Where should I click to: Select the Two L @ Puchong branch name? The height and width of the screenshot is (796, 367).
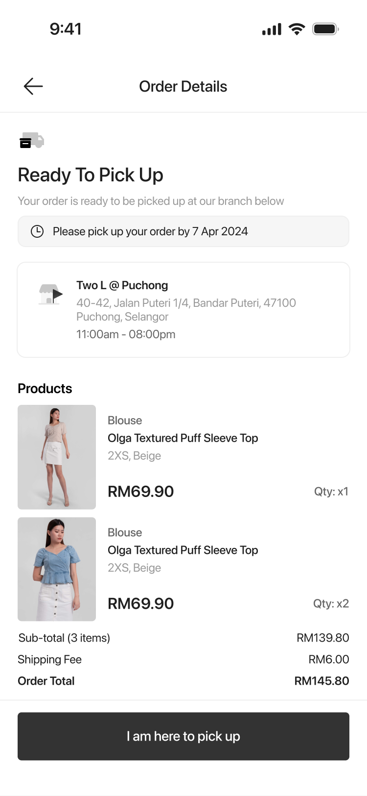(x=122, y=285)
